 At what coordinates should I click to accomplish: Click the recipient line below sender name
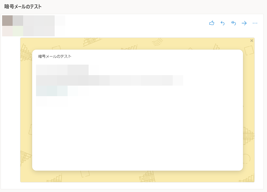[39, 31]
